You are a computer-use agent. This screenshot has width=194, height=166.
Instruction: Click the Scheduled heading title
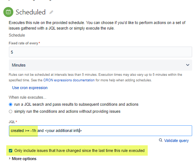click(31, 12)
